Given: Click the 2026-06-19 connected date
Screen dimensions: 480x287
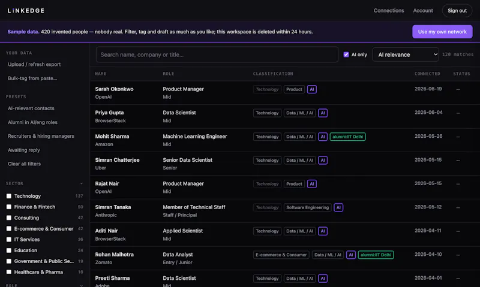Looking at the screenshot, I should (428, 89).
